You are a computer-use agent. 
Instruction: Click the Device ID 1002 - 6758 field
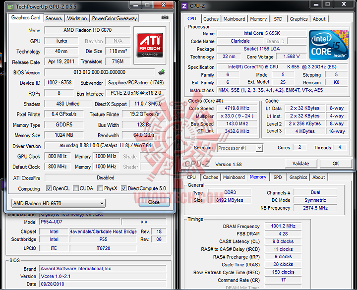59,83
